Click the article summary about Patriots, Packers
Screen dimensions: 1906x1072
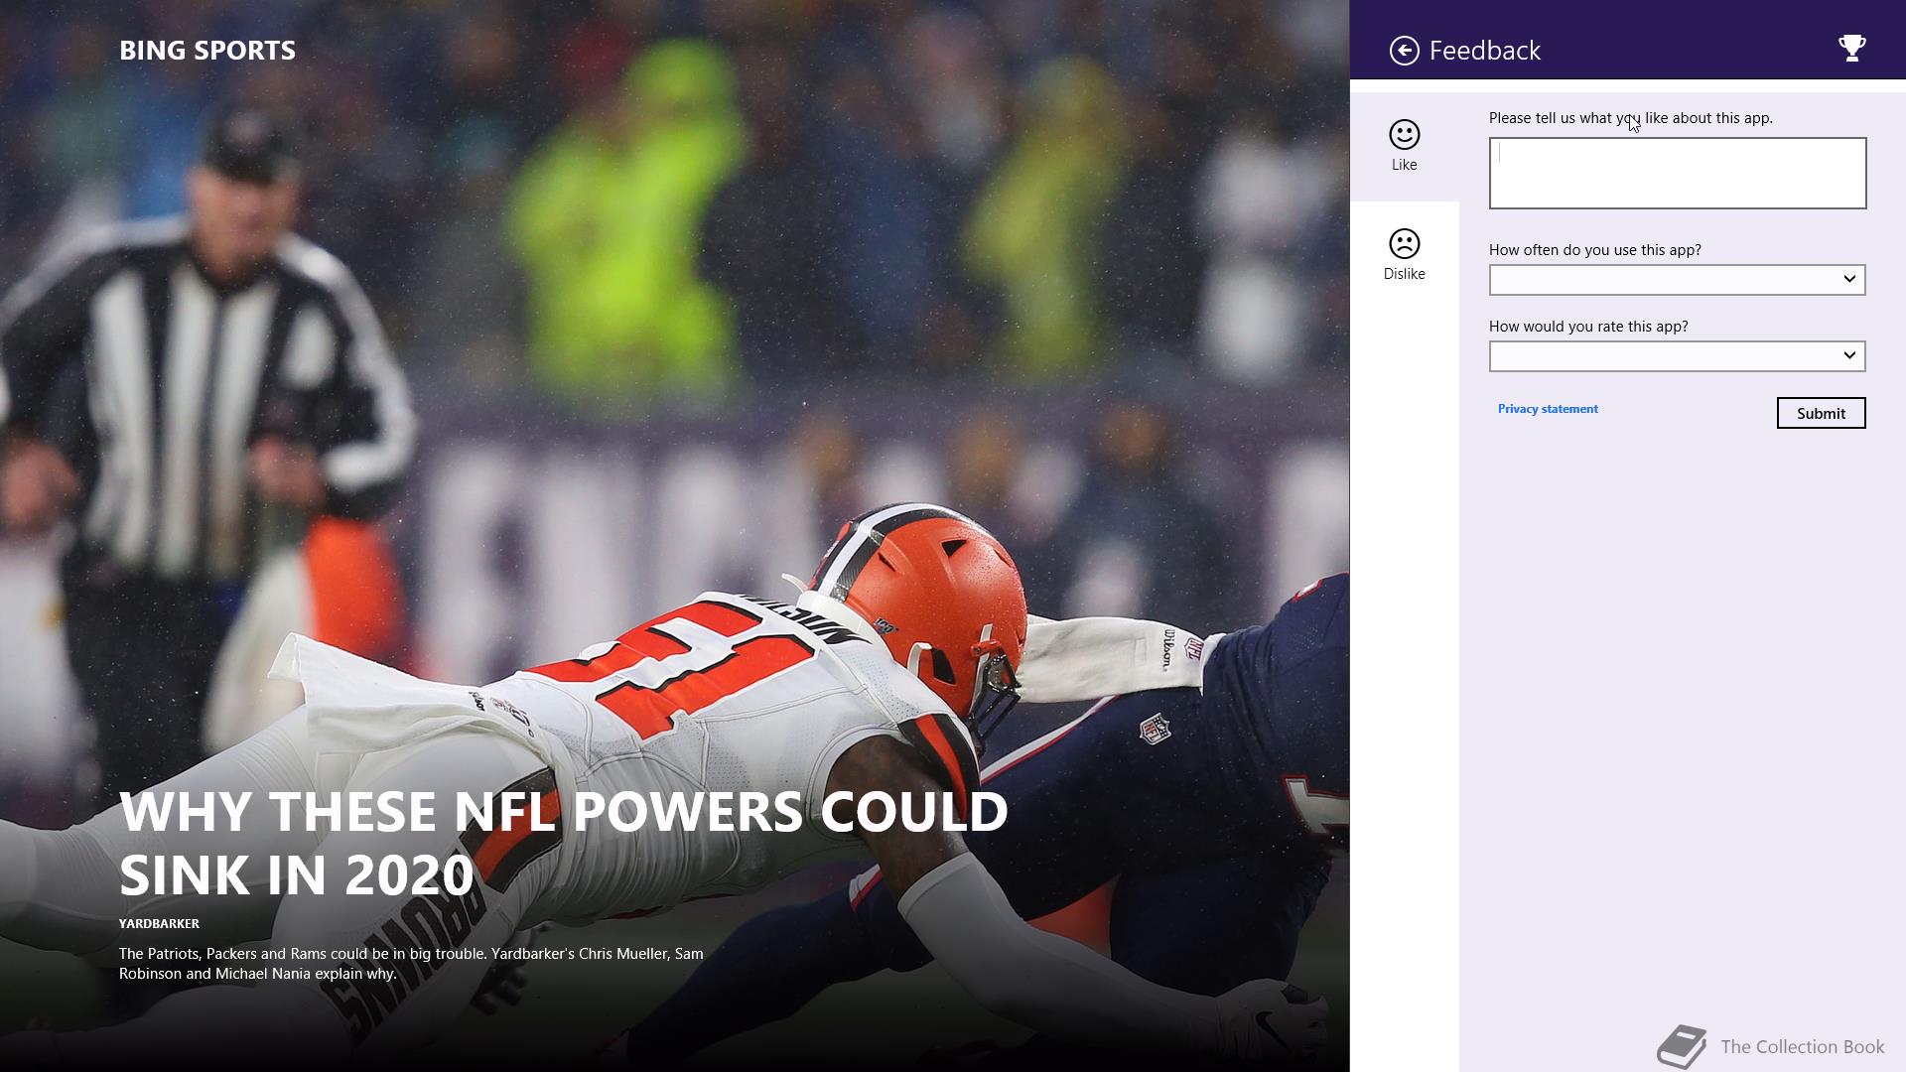411,964
